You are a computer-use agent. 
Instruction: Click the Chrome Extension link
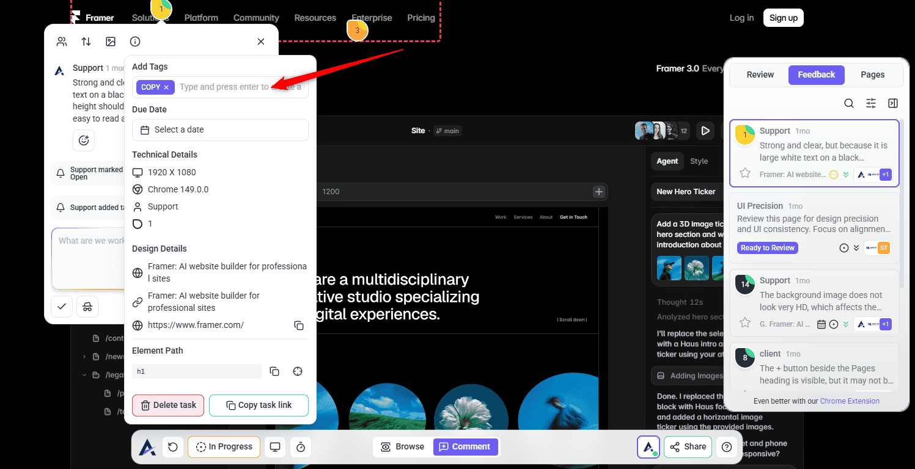[850, 401]
